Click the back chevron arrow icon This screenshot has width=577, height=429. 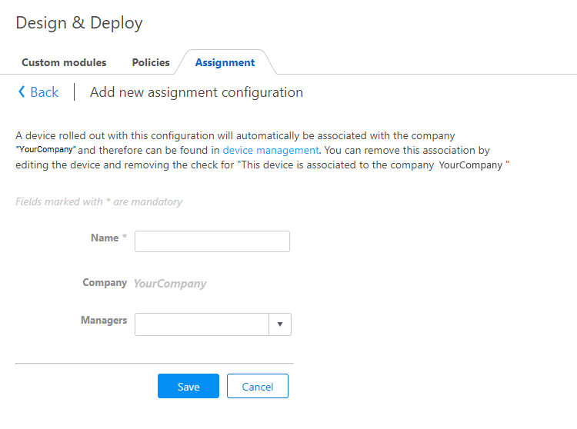(22, 91)
